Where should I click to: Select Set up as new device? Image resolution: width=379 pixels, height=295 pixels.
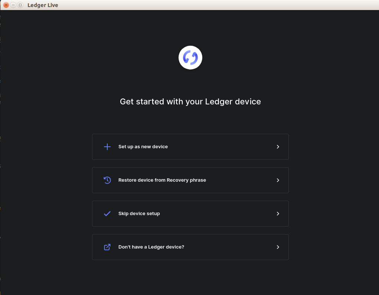click(190, 147)
